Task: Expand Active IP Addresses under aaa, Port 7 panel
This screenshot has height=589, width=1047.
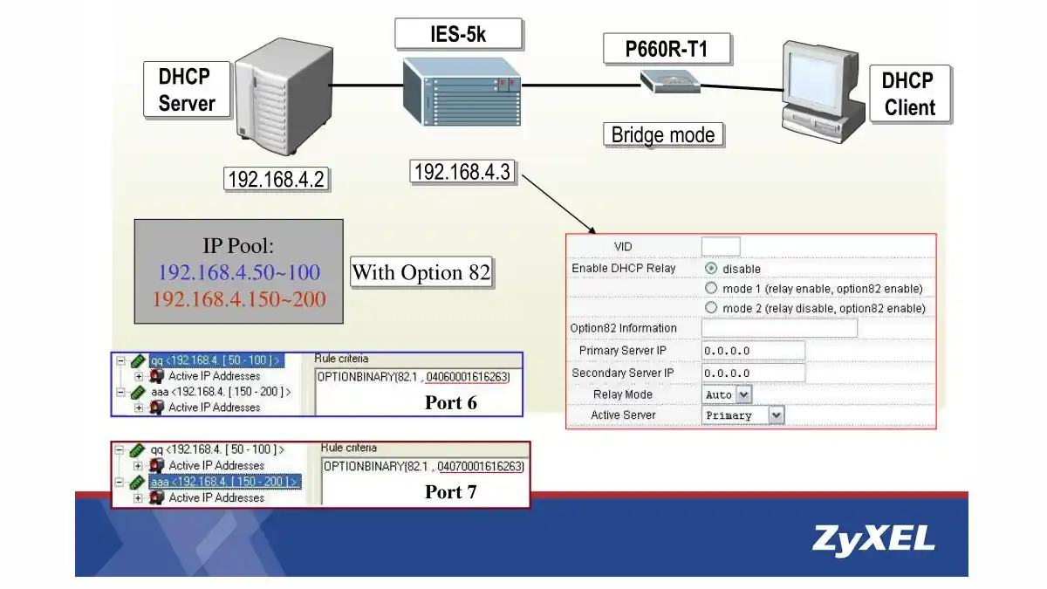Action: click(138, 497)
